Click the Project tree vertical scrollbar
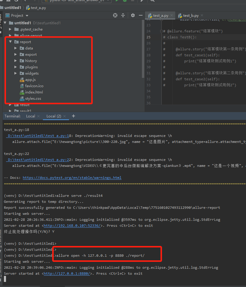Screen dimensions: 246x287 click(143, 49)
